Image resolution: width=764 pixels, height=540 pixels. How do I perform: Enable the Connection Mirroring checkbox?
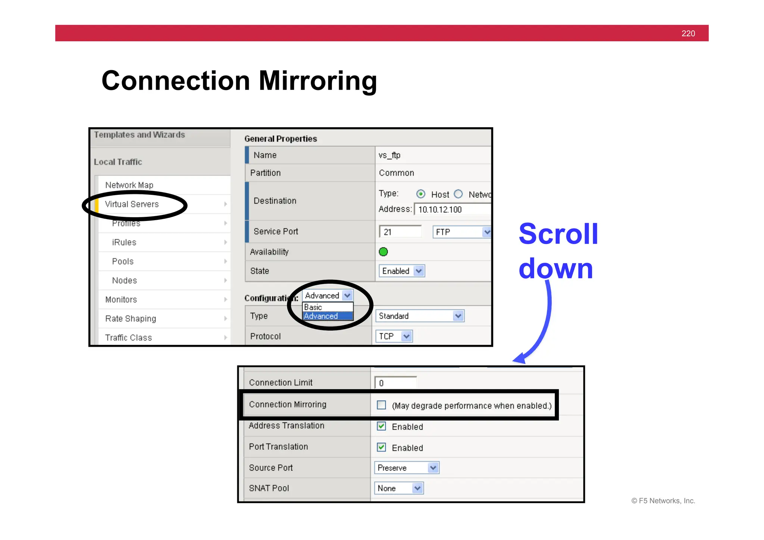pyautogui.click(x=381, y=405)
